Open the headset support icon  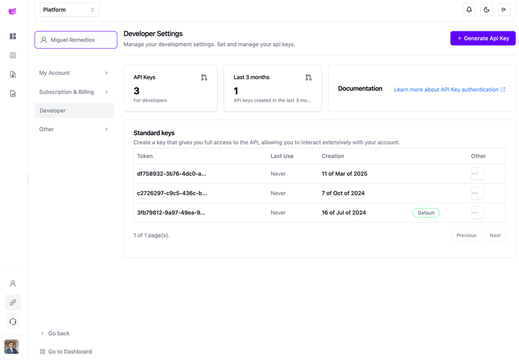pos(13,322)
